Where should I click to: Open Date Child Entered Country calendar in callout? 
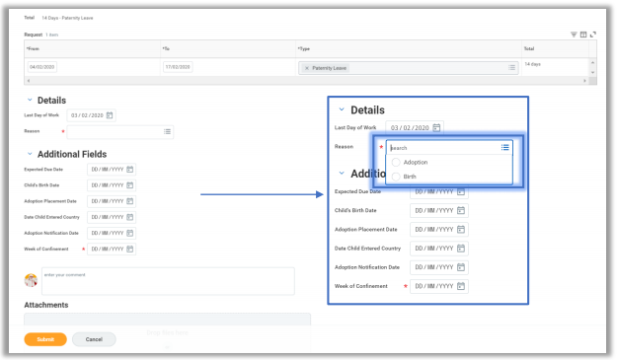tap(461, 249)
